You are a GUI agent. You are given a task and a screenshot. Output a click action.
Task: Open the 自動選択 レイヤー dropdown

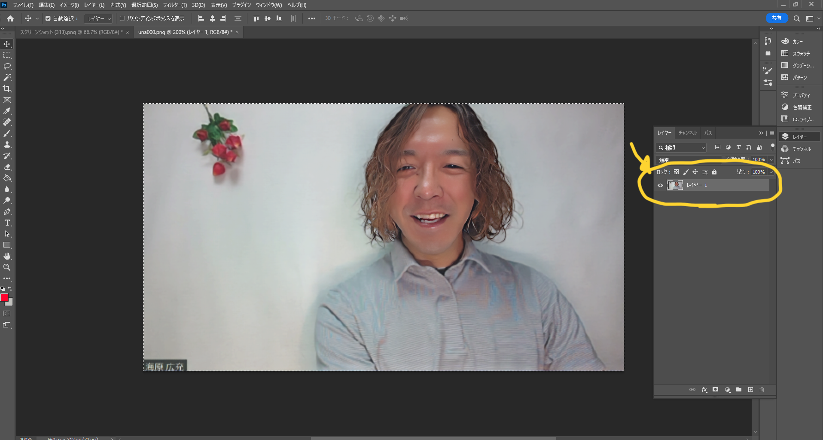coord(98,18)
